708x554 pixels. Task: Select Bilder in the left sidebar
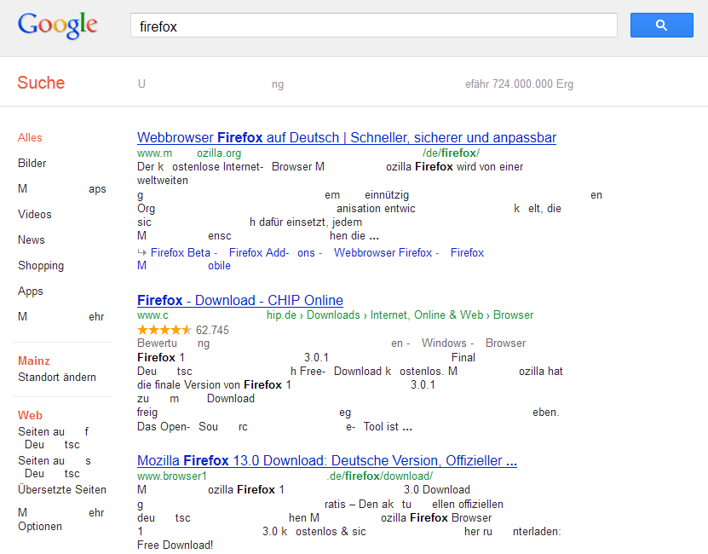coord(32,163)
